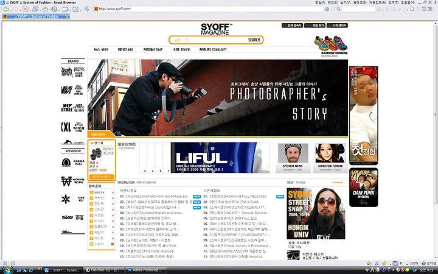Click the SYOFF Magazine logo
This screenshot has height=274, width=438.
click(216, 29)
